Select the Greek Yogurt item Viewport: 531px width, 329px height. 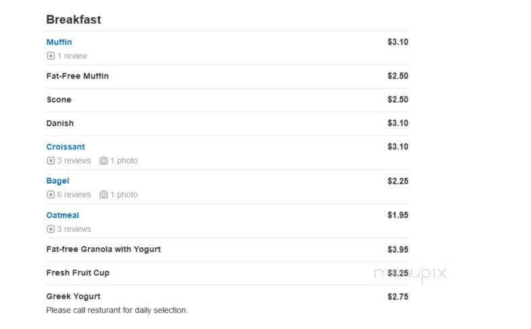(73, 297)
